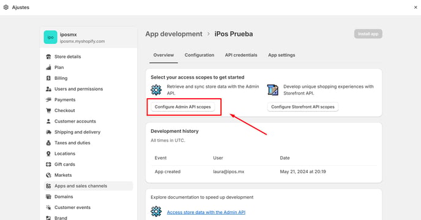Switch to the App settings tab

pyautogui.click(x=281, y=55)
